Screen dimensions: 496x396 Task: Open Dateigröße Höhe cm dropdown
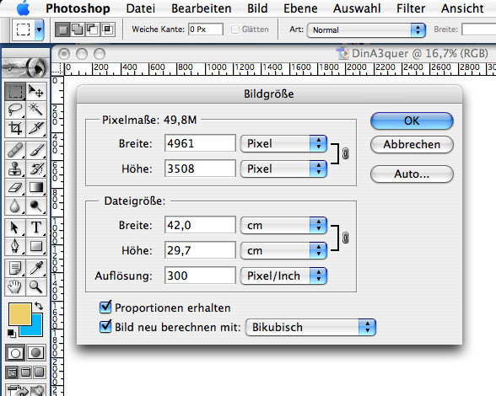(283, 250)
